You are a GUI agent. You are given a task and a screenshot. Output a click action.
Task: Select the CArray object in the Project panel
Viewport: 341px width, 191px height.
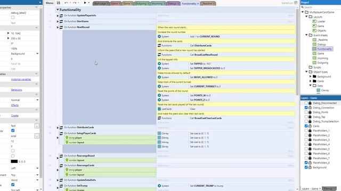[x=325, y=90]
